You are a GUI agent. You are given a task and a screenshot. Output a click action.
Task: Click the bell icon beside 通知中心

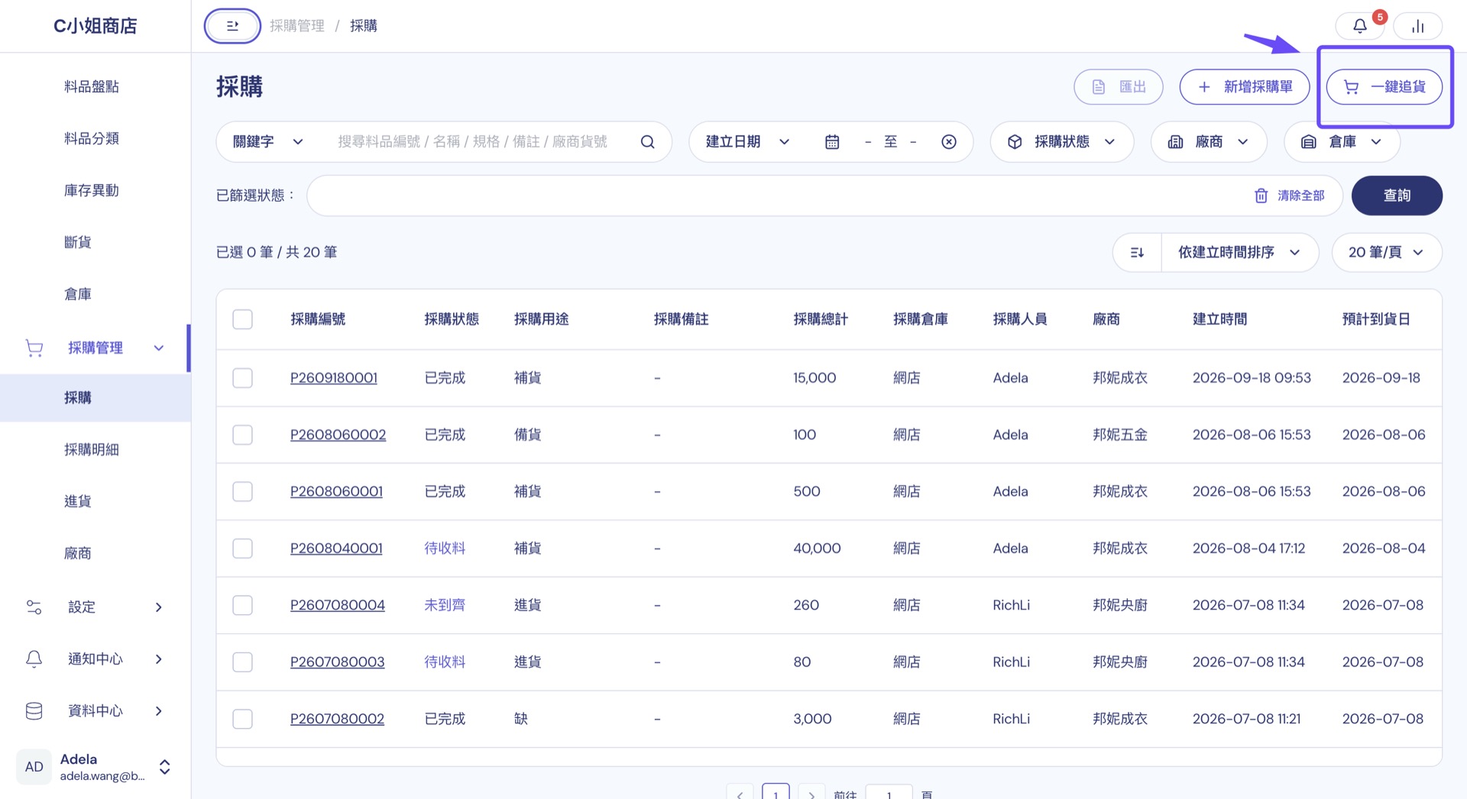pyautogui.click(x=34, y=659)
